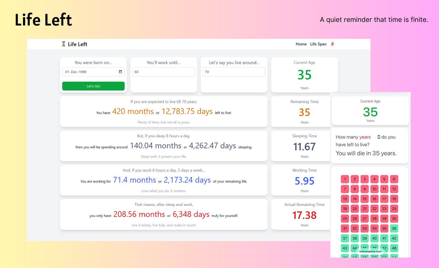Image resolution: width=439 pixels, height=268 pixels.
Task: Click the red author logo in navbar
Action: pyautogui.click(x=333, y=44)
